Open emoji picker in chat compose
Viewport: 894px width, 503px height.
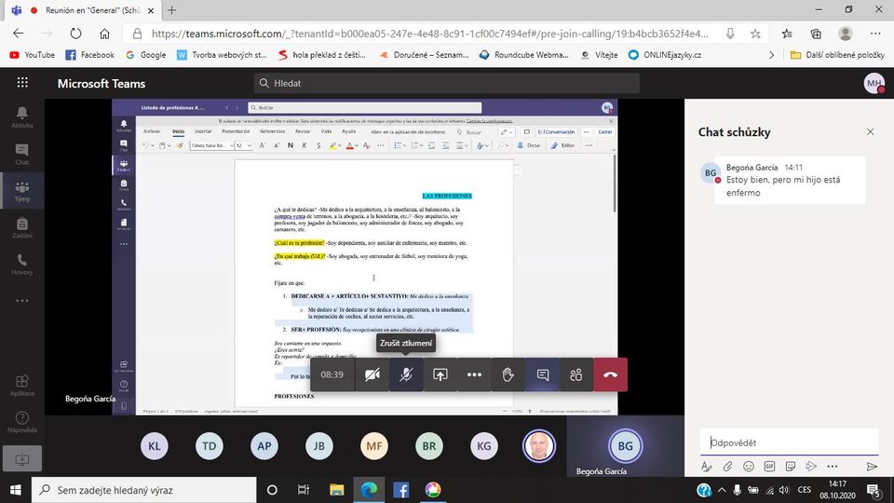click(x=749, y=467)
